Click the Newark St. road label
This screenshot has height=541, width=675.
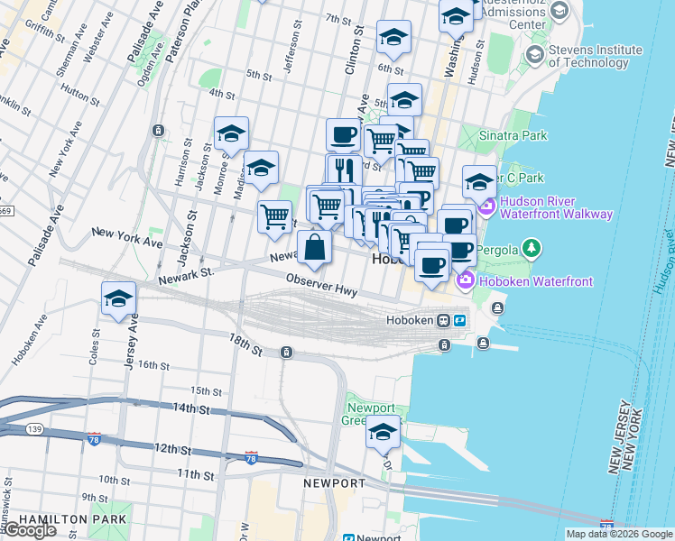click(186, 276)
